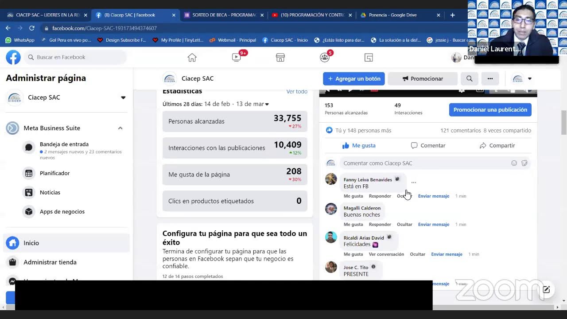Click Me gusta under Fanny Leiva comment
The height and width of the screenshot is (319, 567).
pyautogui.click(x=353, y=196)
